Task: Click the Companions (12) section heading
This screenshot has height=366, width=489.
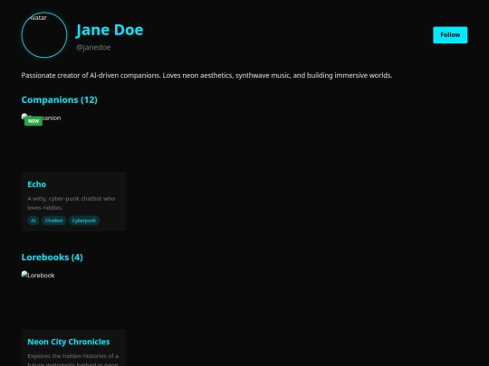Action: click(59, 100)
